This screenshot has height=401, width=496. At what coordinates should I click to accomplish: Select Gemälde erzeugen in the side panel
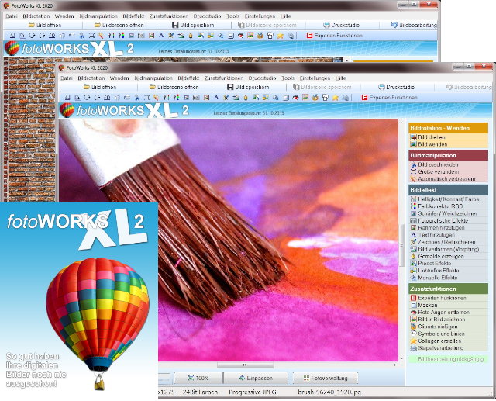click(448, 257)
